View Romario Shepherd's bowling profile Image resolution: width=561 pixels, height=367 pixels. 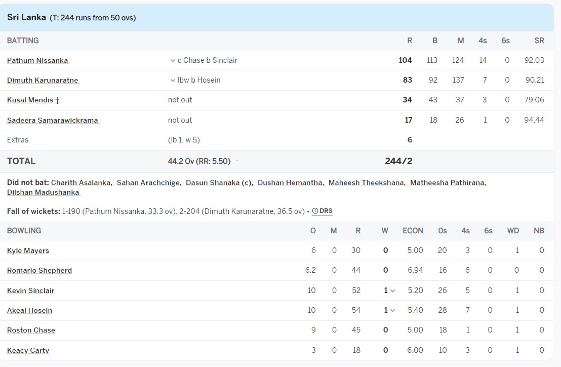39,270
